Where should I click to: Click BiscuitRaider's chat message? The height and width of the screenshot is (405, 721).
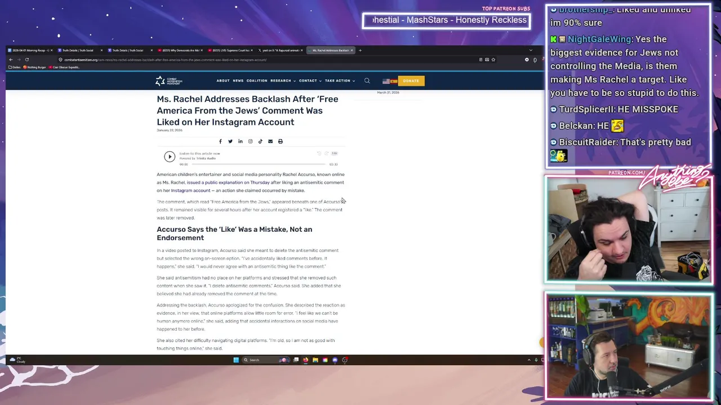[x=621, y=148]
